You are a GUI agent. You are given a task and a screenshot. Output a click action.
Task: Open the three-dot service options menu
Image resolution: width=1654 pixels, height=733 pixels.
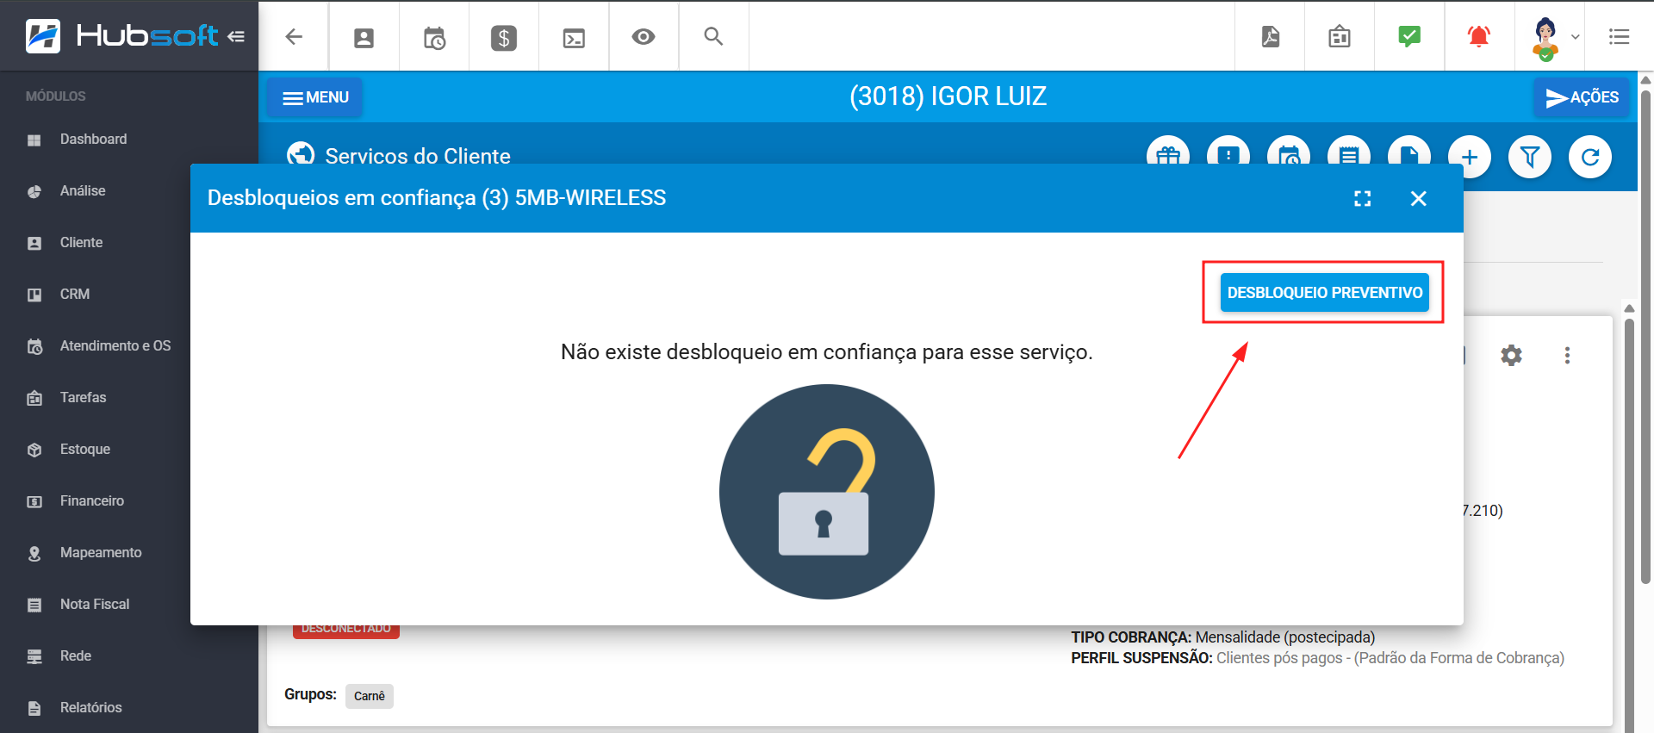coord(1567,355)
